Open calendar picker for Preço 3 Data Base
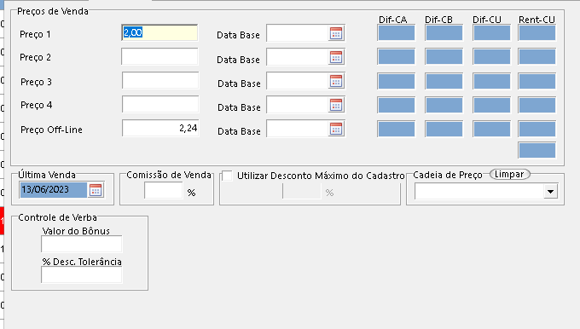This screenshot has height=329, width=580. (336, 81)
